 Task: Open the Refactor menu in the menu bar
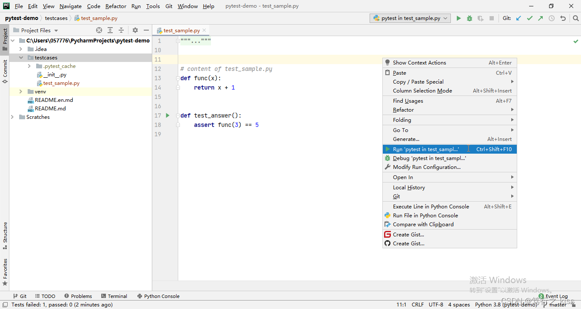[116, 6]
